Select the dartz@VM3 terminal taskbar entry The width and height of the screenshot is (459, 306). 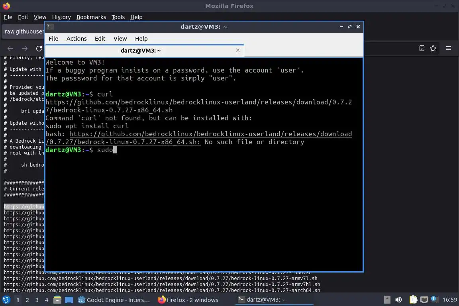(274, 300)
